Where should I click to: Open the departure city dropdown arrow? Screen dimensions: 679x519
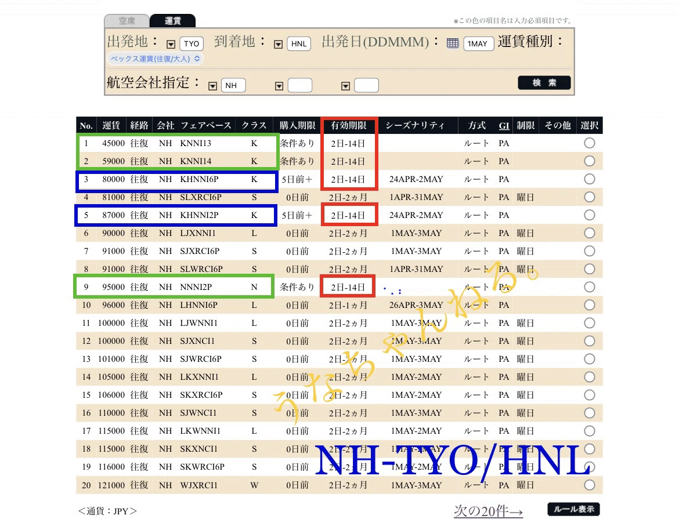[x=171, y=44]
